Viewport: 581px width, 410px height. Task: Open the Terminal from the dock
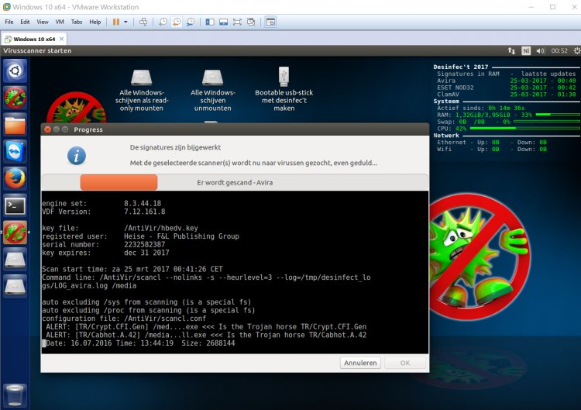click(x=15, y=205)
